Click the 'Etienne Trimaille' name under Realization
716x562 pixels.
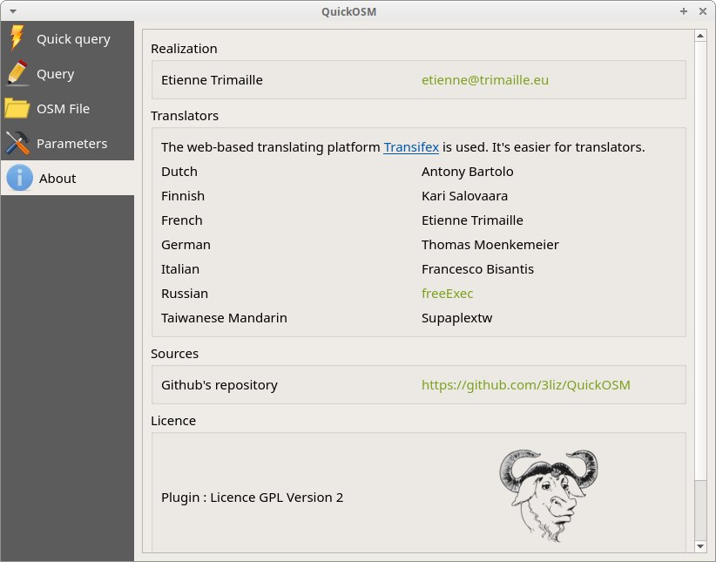212,80
